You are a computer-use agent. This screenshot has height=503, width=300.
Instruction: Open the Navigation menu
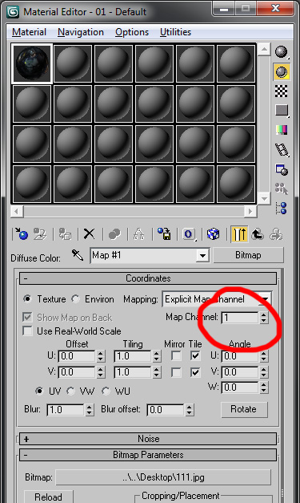[81, 32]
